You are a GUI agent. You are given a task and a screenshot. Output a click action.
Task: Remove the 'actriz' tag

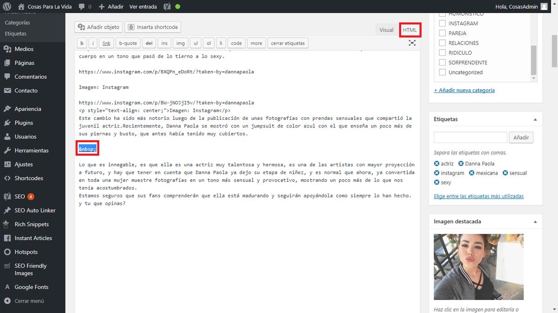pyautogui.click(x=437, y=163)
